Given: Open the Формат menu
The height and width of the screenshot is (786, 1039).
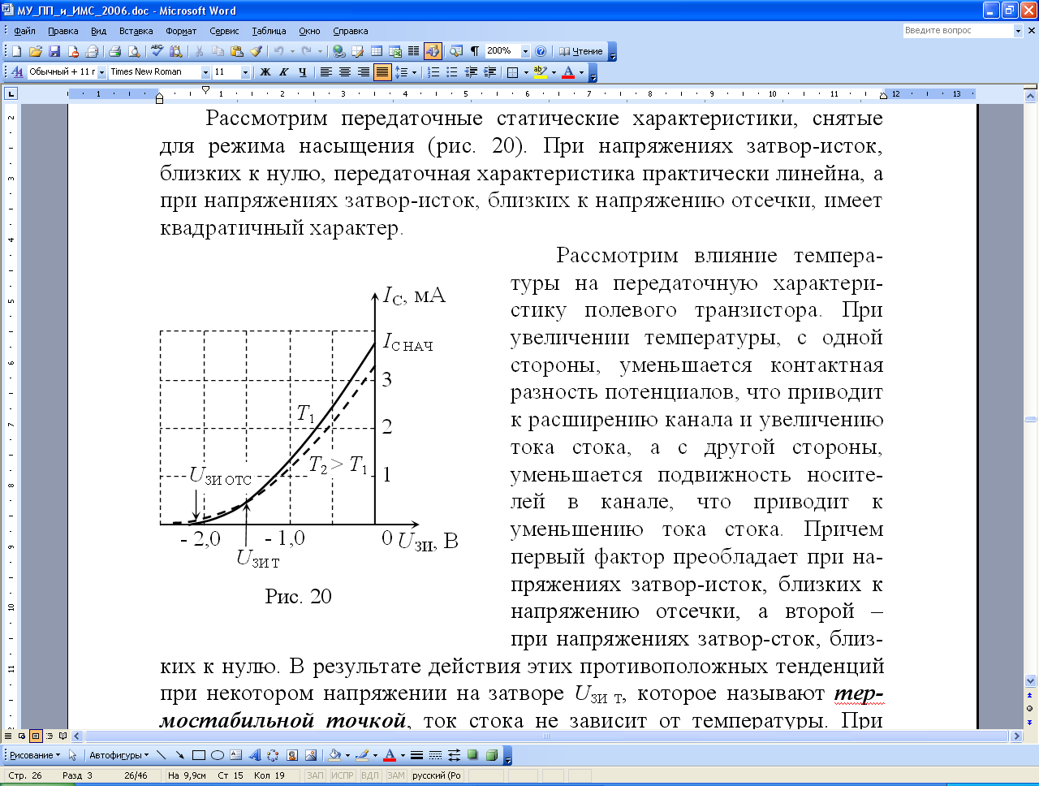Looking at the screenshot, I should coord(181,31).
